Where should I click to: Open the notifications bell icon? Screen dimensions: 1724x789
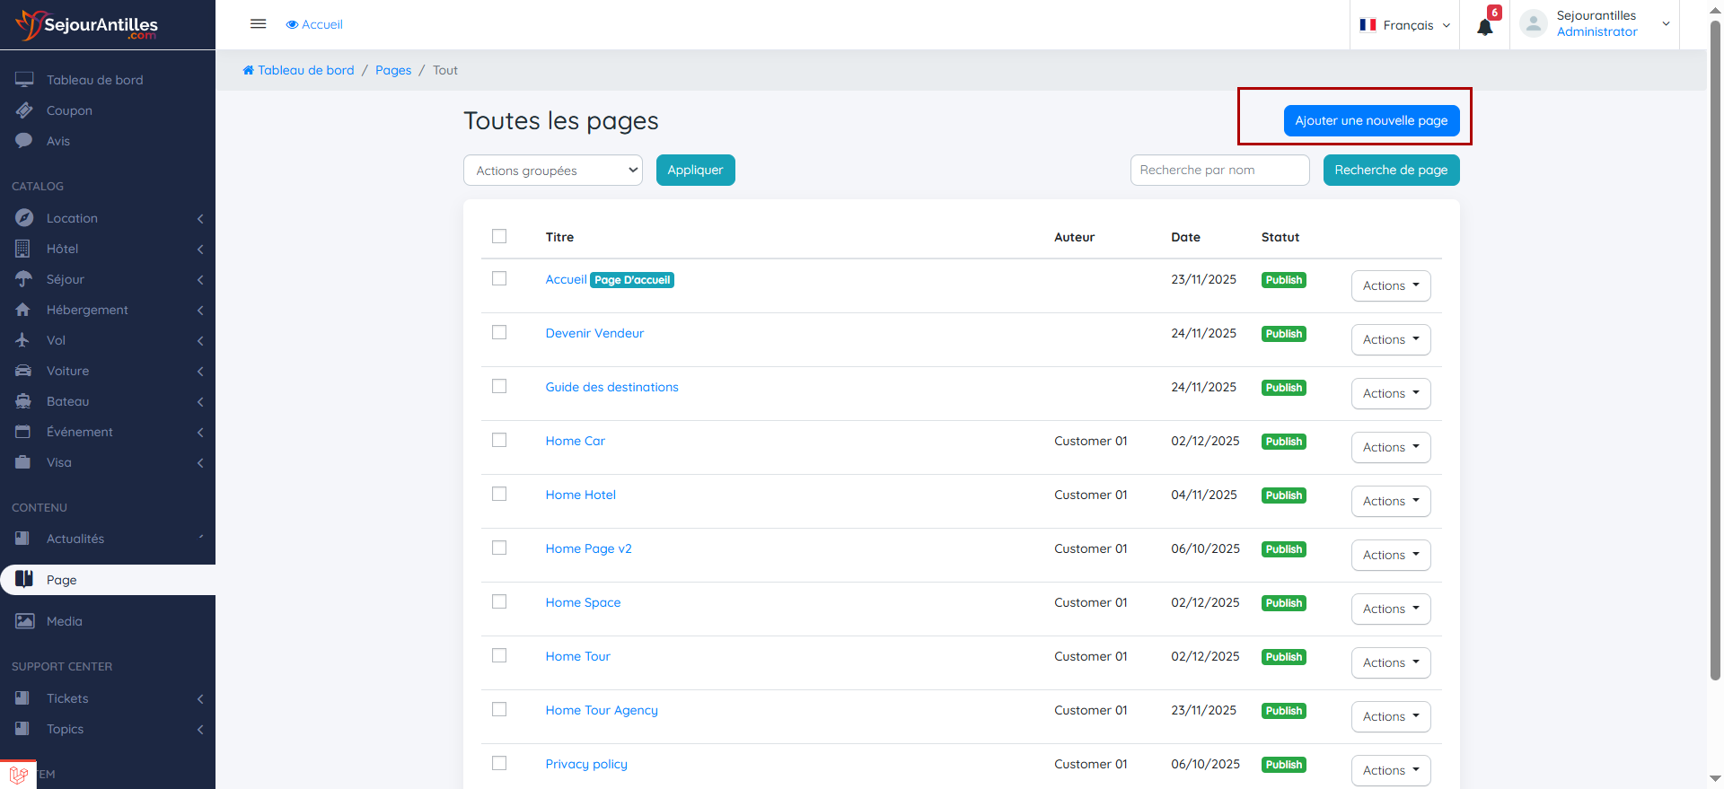1485,26
